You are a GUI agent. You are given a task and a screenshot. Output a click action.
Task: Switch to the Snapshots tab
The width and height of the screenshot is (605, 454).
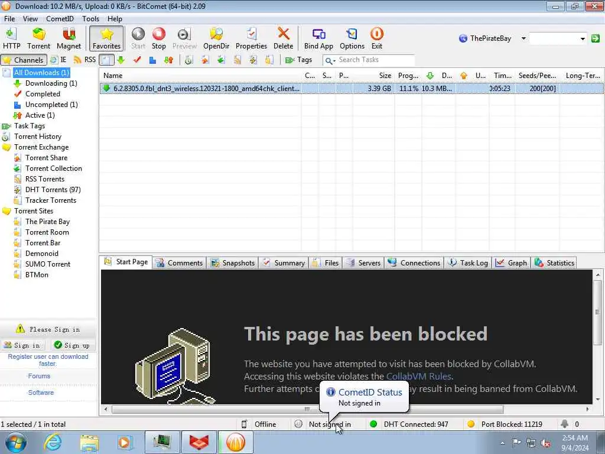click(x=233, y=263)
